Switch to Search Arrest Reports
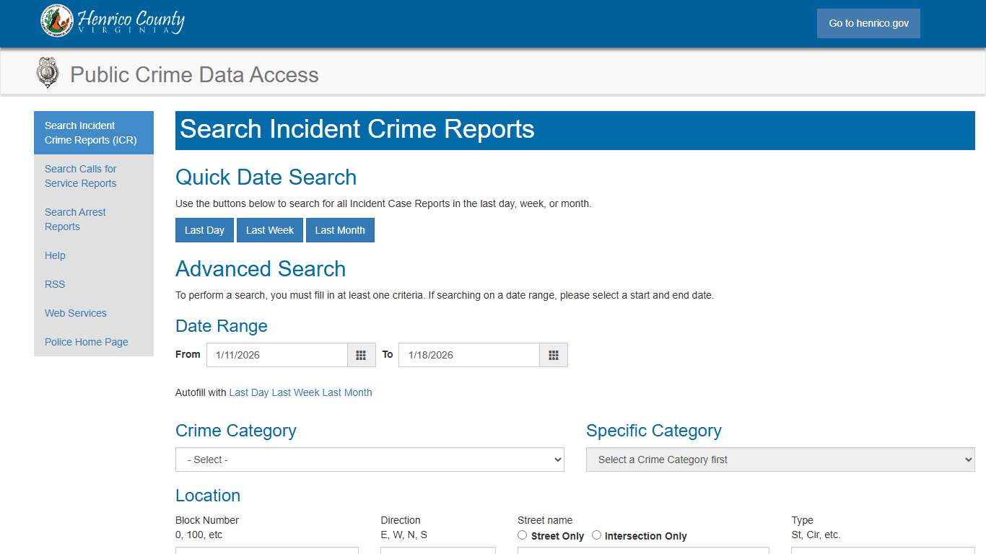The height and width of the screenshot is (554, 986). point(74,219)
